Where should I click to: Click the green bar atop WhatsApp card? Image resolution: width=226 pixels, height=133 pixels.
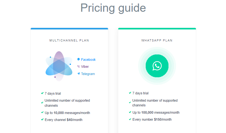pyautogui.click(x=157, y=28)
